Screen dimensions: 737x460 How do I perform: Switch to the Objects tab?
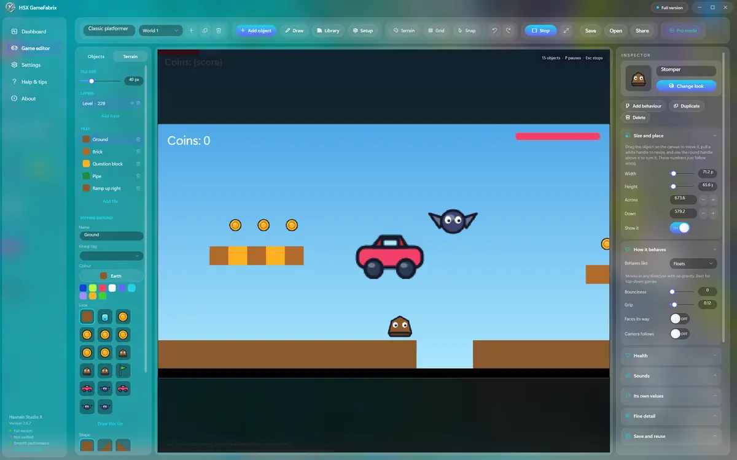[x=96, y=56]
